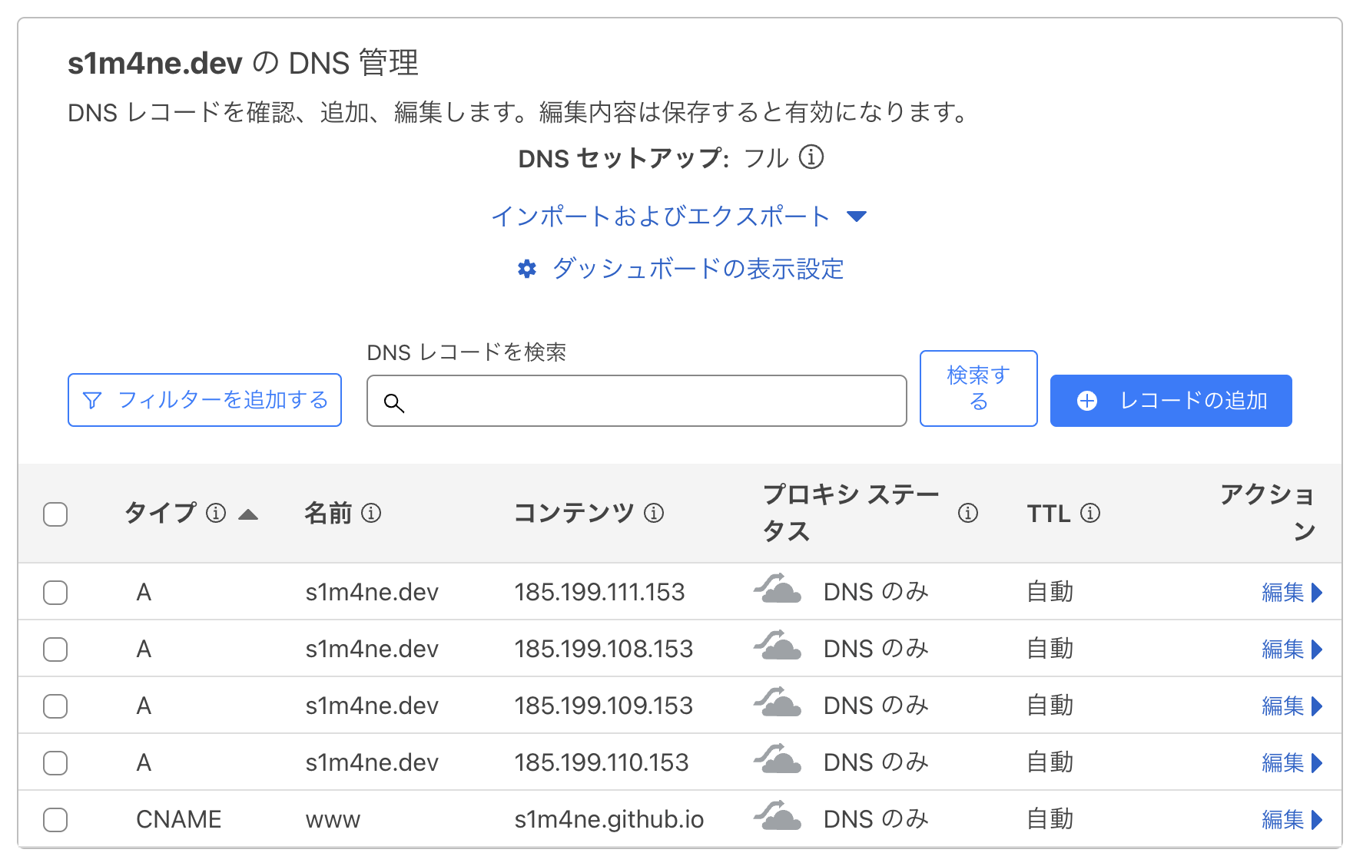Toggle the select-all checkbox in table header
Image resolution: width=1363 pixels, height=866 pixels.
[55, 514]
